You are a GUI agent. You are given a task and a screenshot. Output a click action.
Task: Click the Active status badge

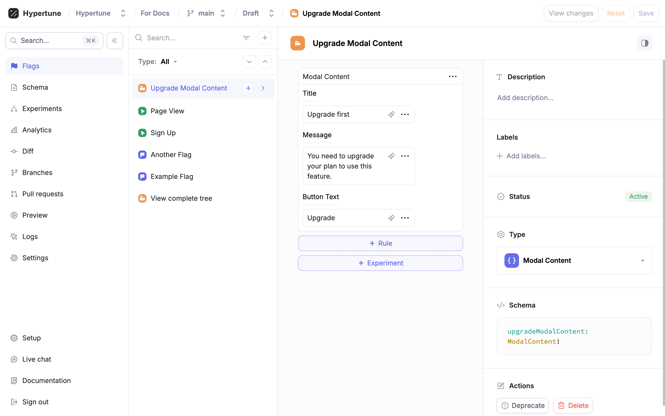pyautogui.click(x=638, y=197)
